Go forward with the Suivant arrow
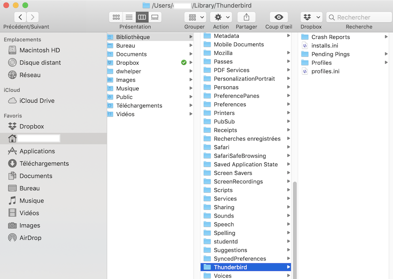The height and width of the screenshot is (279, 393). coord(32,17)
